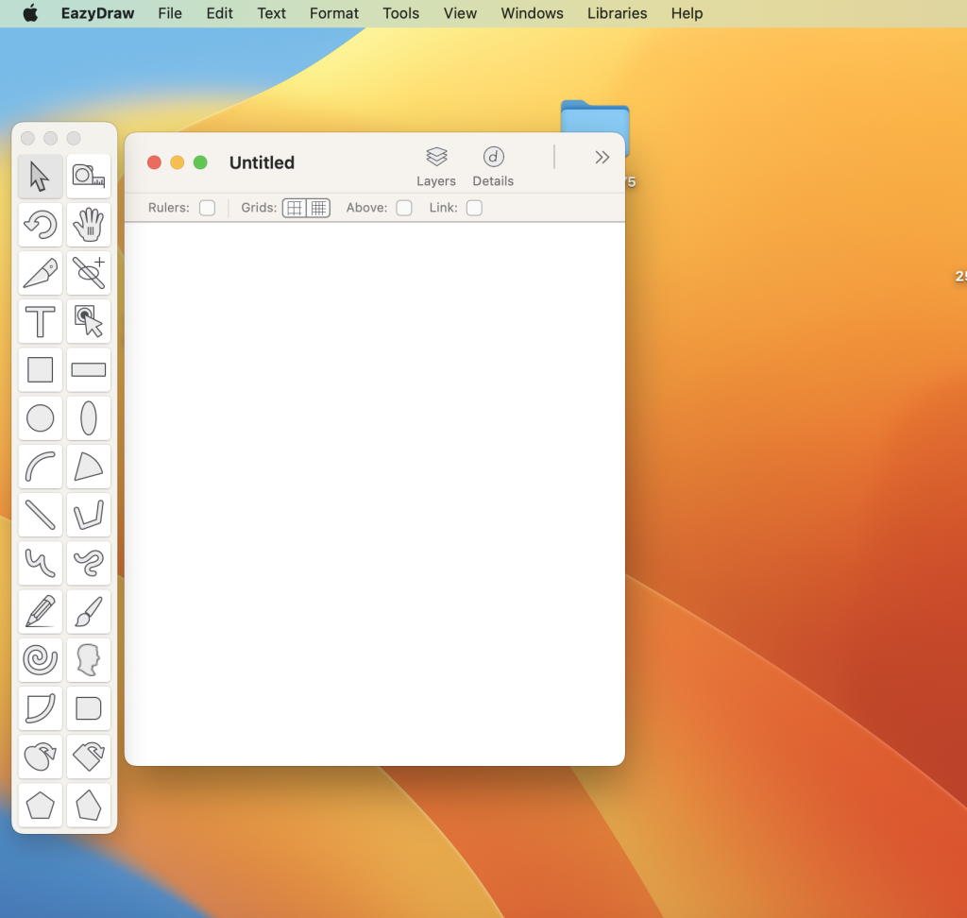The image size is (967, 918).
Task: Select the straight Line tool
Action: tap(40, 515)
